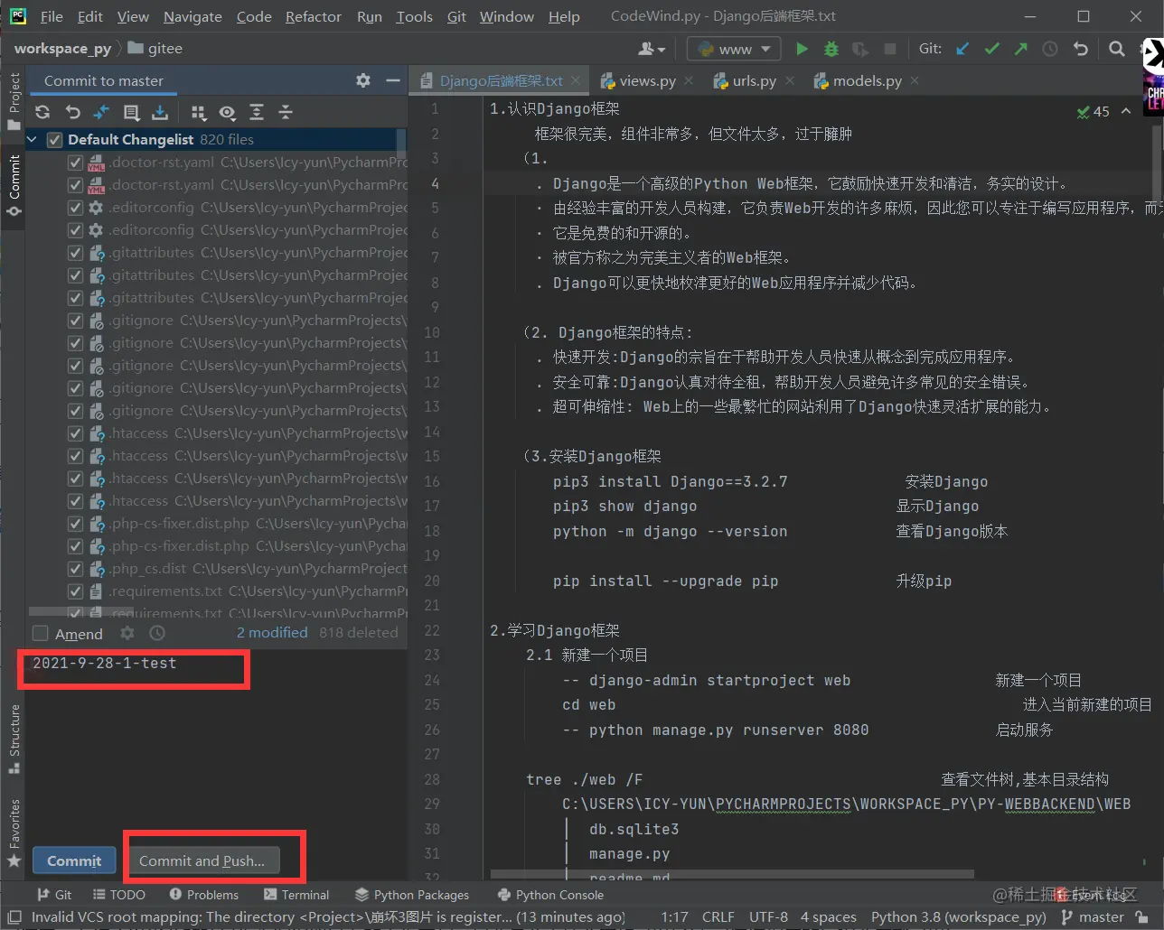Image resolution: width=1164 pixels, height=930 pixels.
Task: Toggle Default Changelist checkbox
Action: click(54, 140)
